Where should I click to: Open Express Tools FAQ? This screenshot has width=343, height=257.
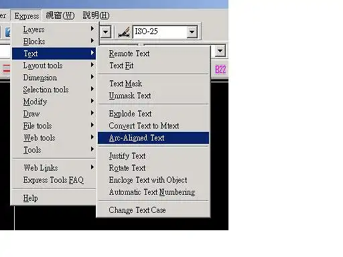[x=54, y=180]
